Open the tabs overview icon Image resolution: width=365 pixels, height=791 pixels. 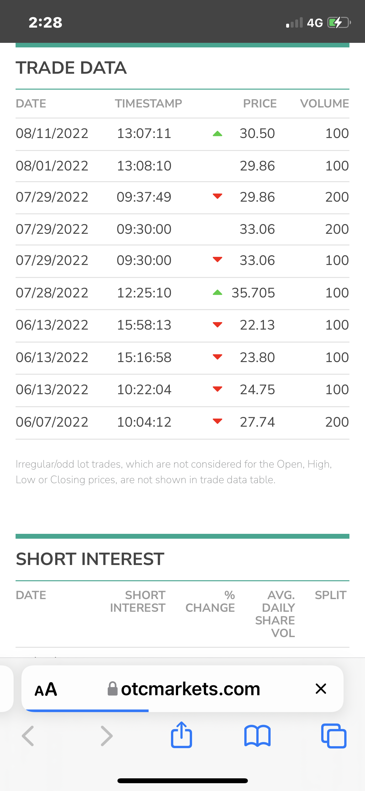click(x=334, y=736)
